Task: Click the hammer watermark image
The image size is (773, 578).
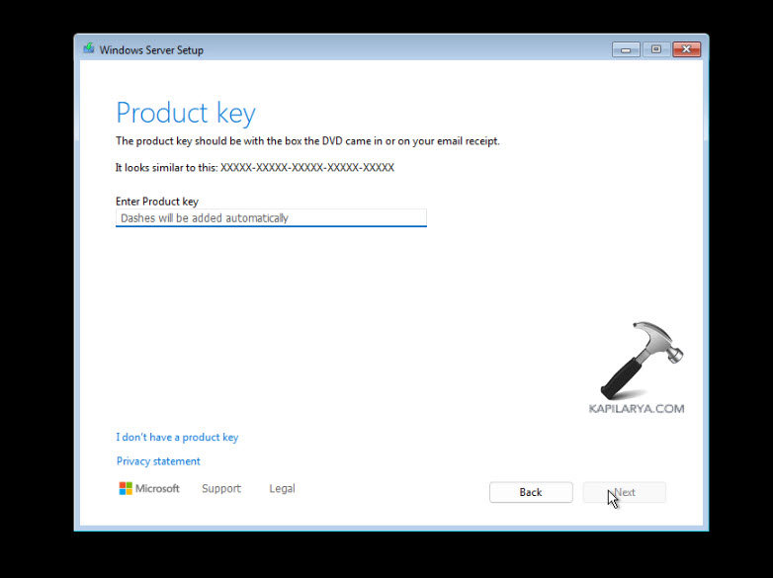Action: [642, 361]
